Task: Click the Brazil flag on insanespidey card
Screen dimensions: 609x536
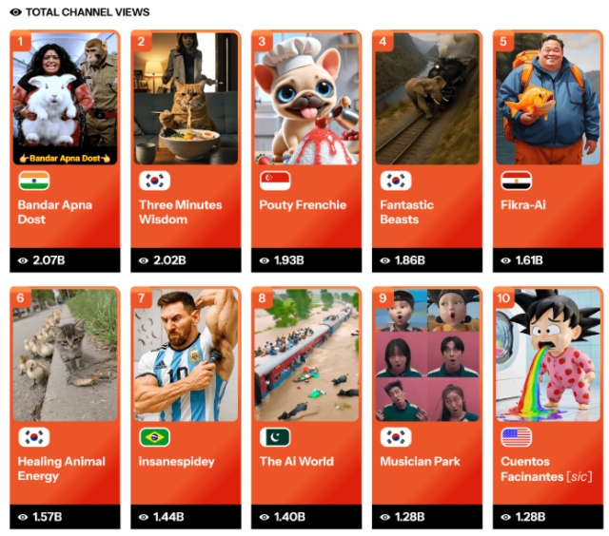Action: pyautogui.click(x=154, y=437)
